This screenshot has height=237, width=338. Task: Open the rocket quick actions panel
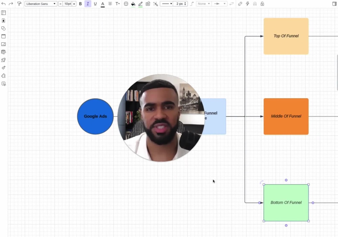point(3,60)
